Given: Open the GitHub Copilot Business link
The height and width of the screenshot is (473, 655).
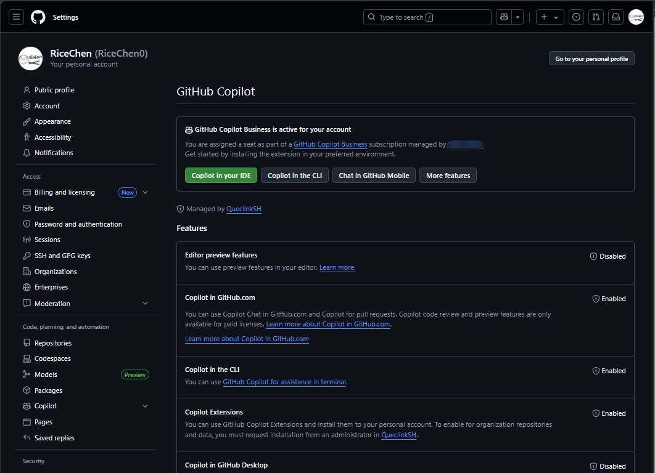Looking at the screenshot, I should click(331, 144).
